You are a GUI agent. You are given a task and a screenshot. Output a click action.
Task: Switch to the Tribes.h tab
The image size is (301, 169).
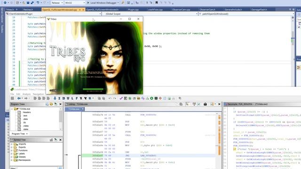pos(10,9)
